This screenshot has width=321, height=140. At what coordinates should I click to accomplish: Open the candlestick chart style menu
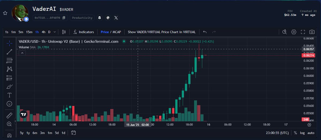coord(64,32)
